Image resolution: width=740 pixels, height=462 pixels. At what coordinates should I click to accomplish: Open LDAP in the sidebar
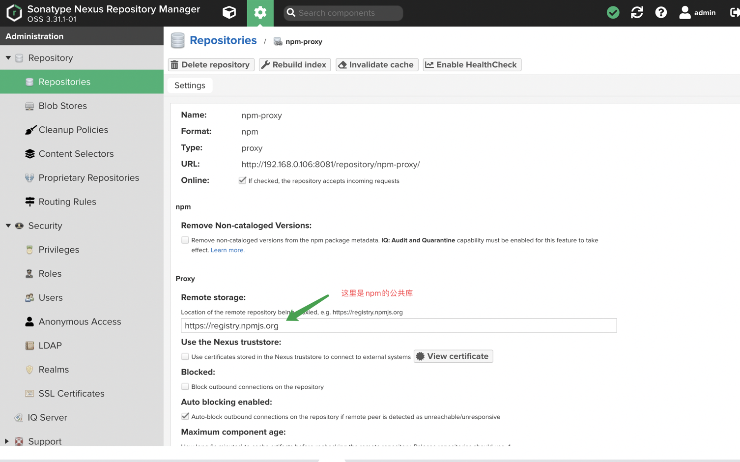click(82, 346)
